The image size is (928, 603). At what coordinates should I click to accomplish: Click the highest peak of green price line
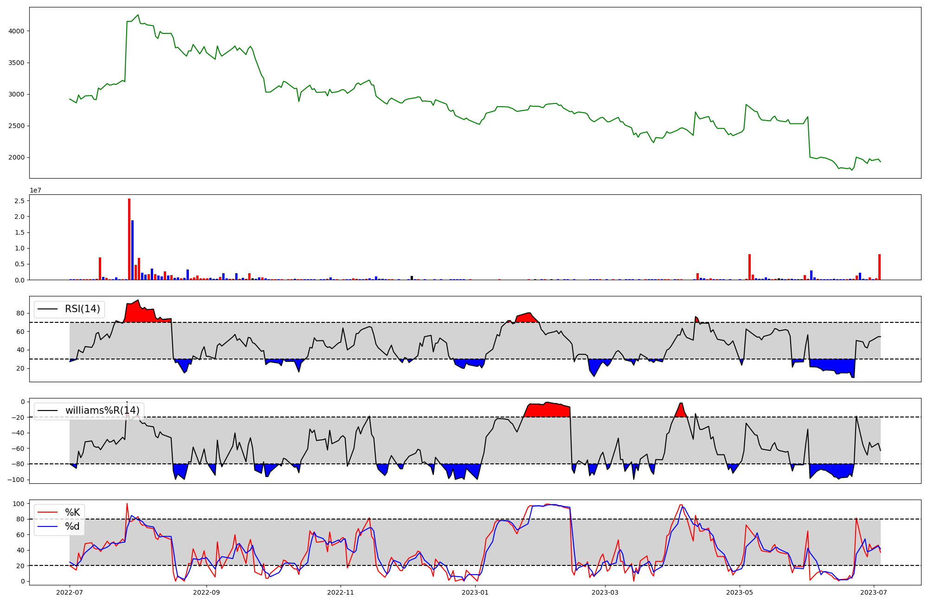[138, 15]
